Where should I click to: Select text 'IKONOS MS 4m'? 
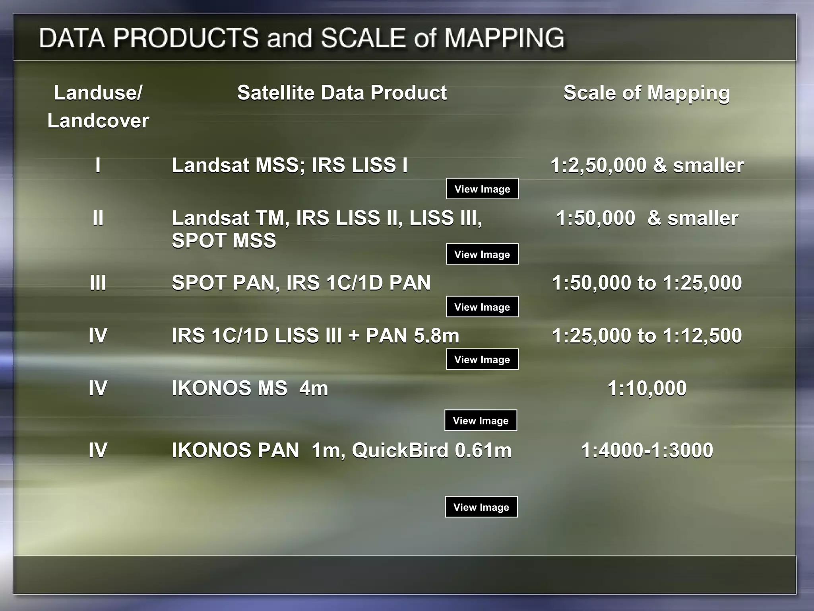[250, 388]
